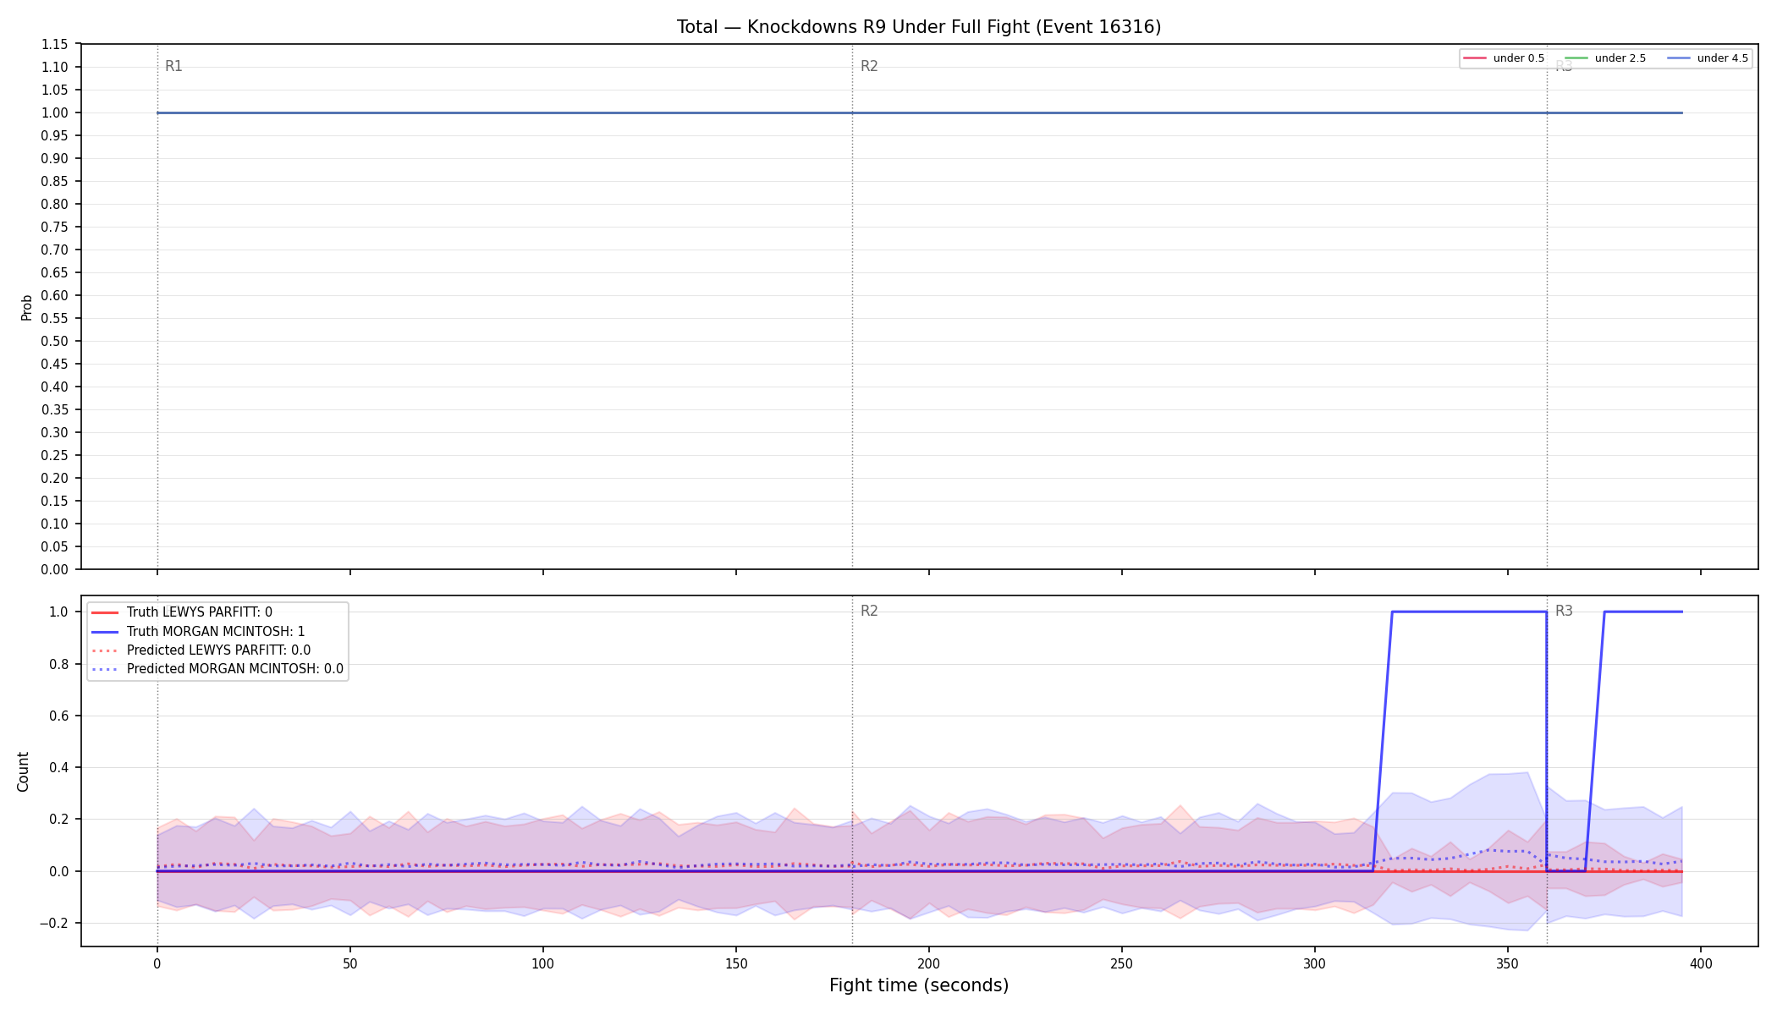Click the 1.15 tick on the Prob axis
1777x1015 pixels.
pos(55,44)
